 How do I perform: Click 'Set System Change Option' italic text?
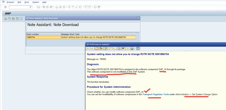pos(205,94)
